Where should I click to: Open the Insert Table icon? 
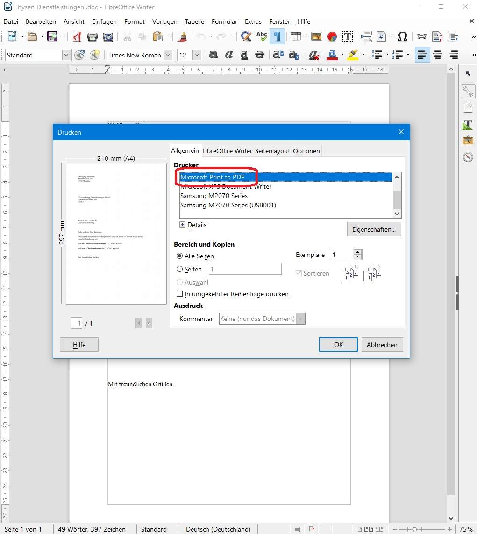pyautogui.click(x=295, y=36)
